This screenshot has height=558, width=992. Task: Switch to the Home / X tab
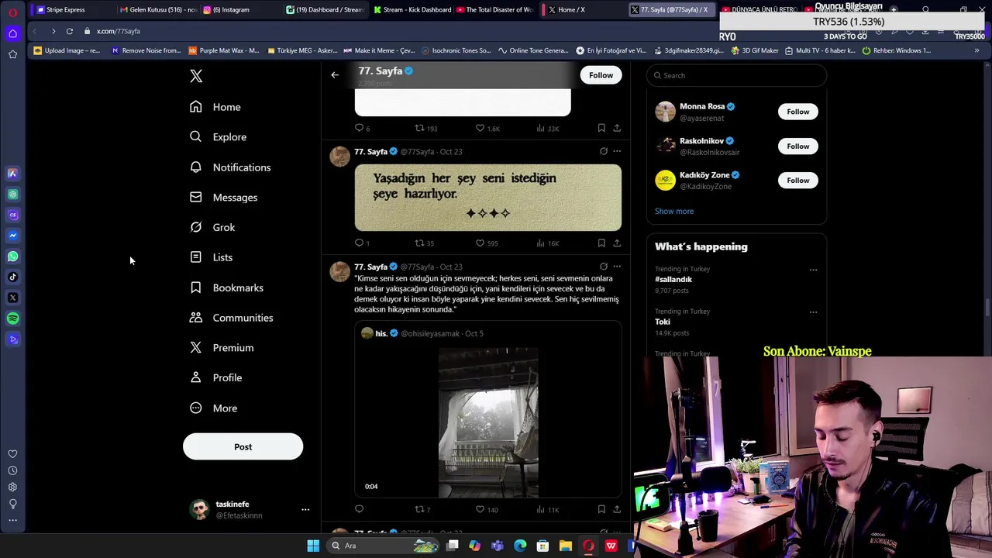(x=571, y=9)
